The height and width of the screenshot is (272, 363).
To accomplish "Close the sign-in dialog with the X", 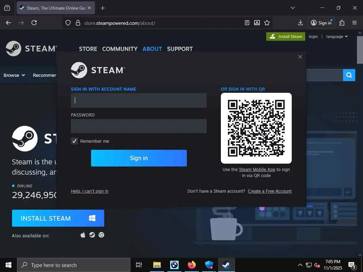I will [x=300, y=57].
